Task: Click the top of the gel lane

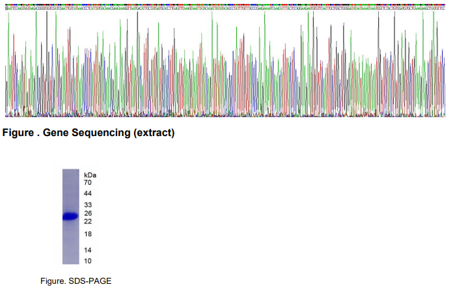Action: (x=70, y=172)
